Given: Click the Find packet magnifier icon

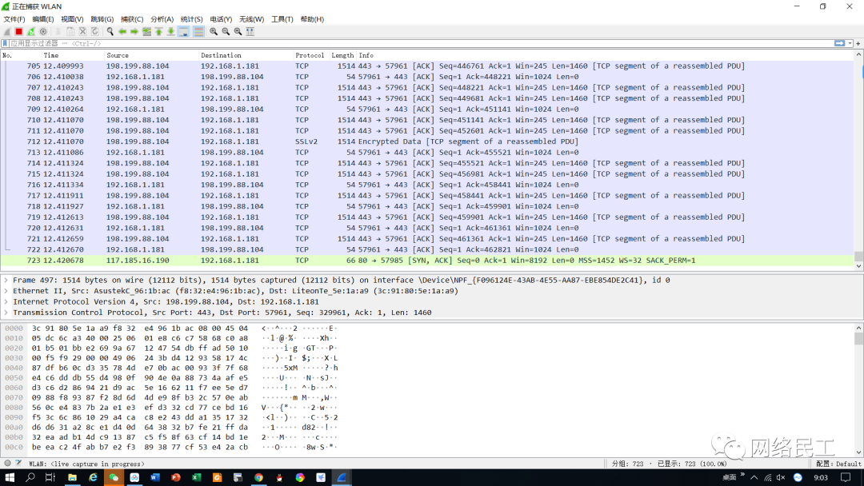Looking at the screenshot, I should pos(110,31).
